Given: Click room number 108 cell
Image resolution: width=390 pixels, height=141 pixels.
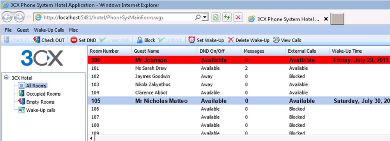Looking at the screenshot, I should 95,125.
